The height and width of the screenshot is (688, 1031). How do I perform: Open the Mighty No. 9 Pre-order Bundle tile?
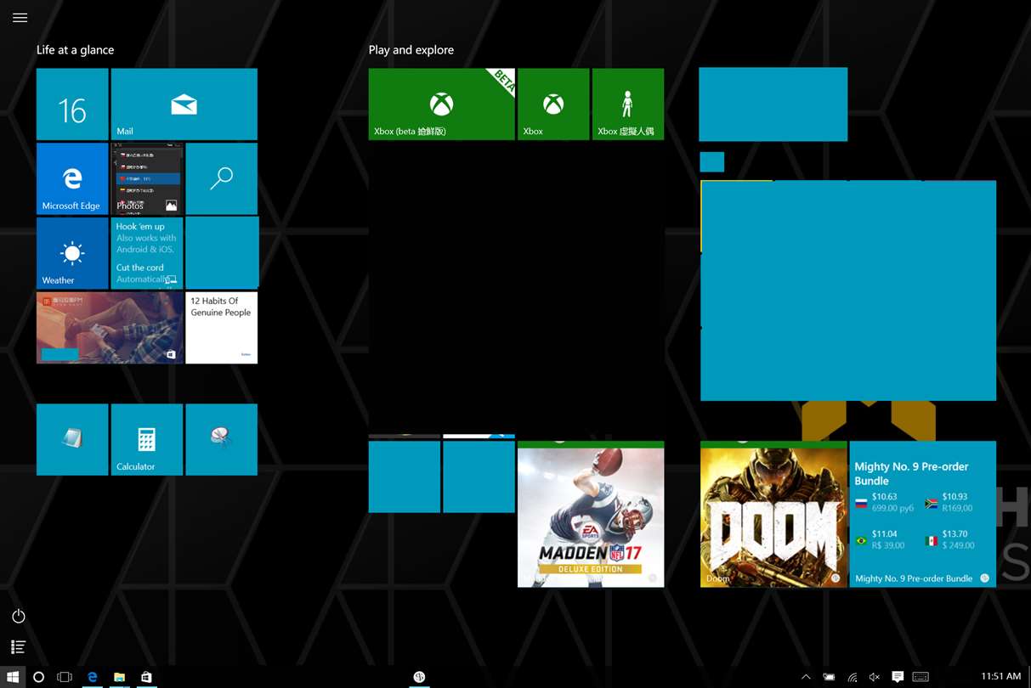coord(922,514)
